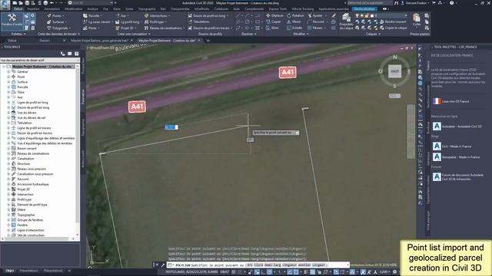Open the Fenêtre d'outils toolspace button
Screen dimensions: 492x276
[x=12, y=21]
